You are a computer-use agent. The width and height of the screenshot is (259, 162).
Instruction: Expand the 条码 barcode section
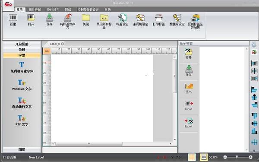click(22, 50)
